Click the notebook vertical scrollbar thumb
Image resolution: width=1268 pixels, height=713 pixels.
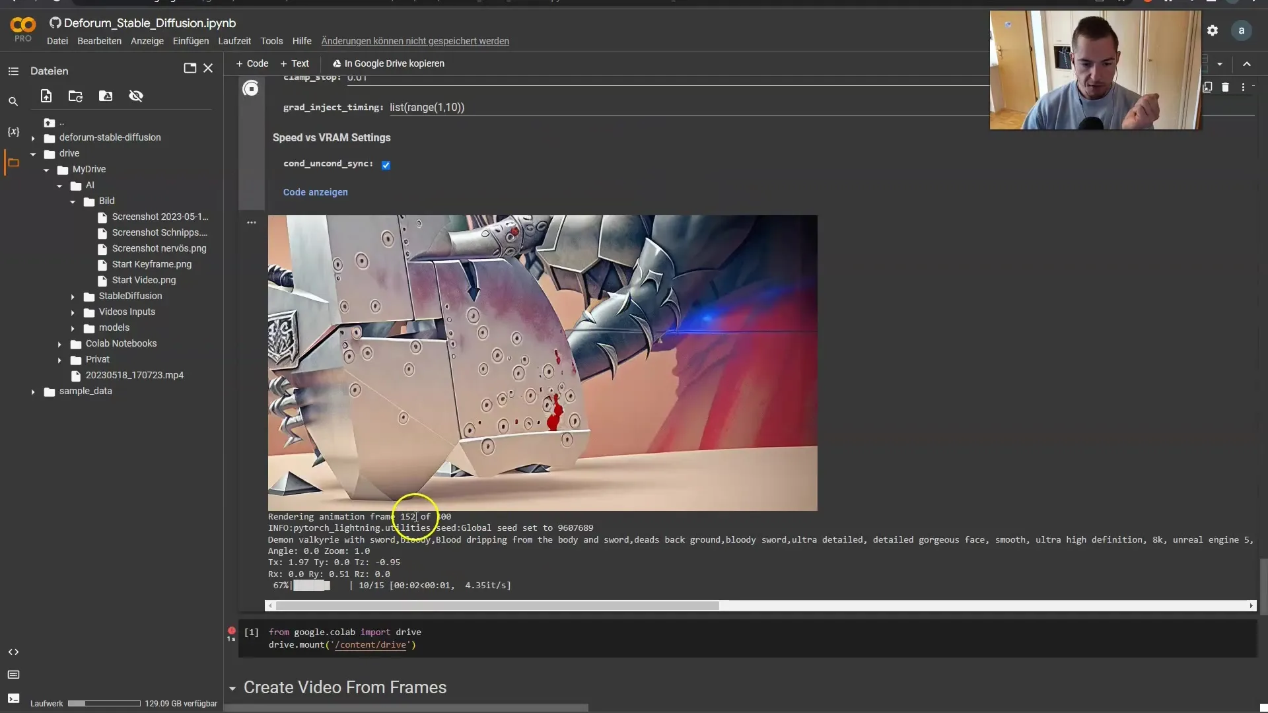point(1263,587)
